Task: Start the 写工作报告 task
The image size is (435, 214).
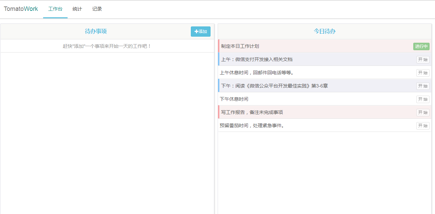Action: (423, 113)
